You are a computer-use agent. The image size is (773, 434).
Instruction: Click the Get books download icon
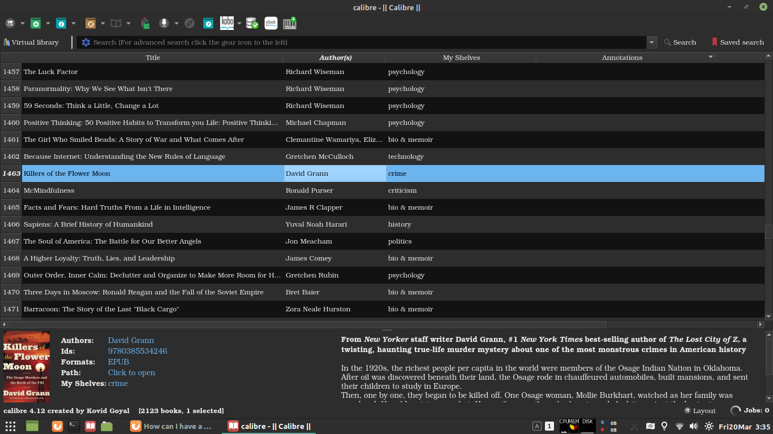[164, 23]
